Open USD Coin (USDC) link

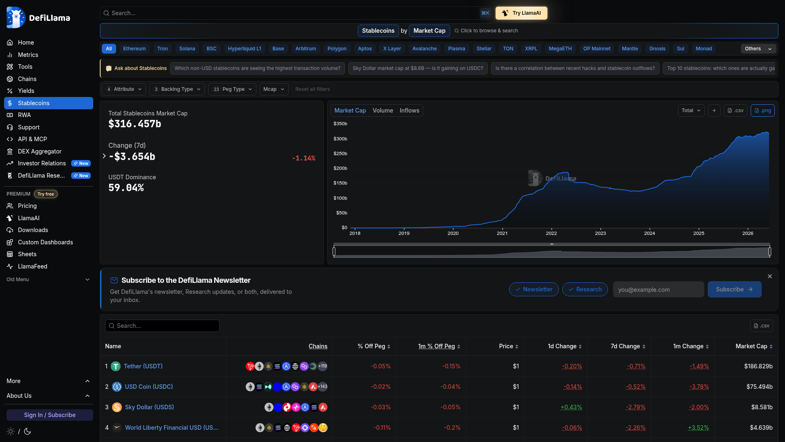(x=149, y=387)
